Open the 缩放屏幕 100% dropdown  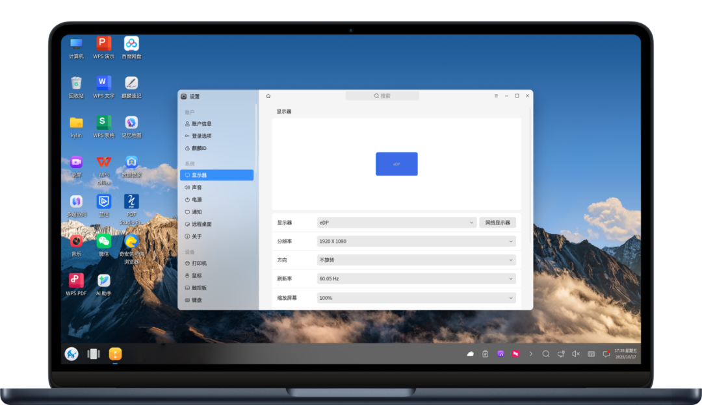point(416,298)
